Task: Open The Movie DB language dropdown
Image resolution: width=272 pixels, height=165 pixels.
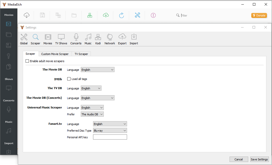Action: click(x=97, y=70)
